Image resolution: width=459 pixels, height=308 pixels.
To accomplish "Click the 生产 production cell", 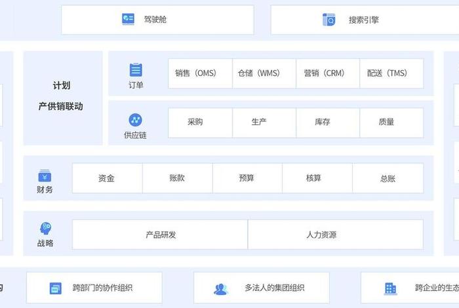I will 264,123.
